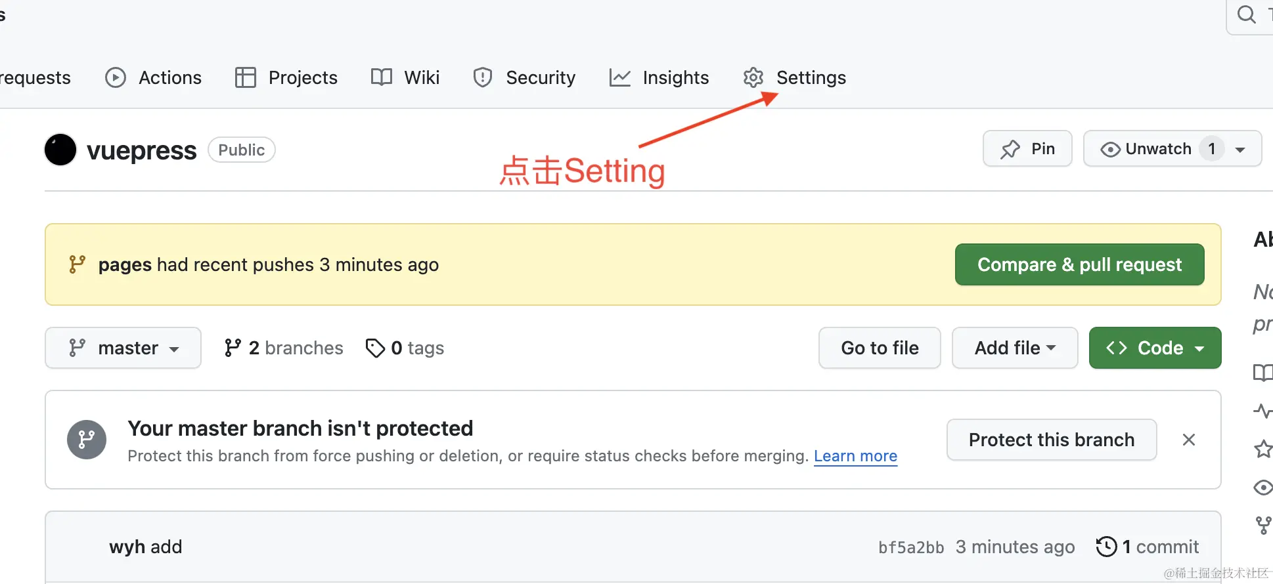Click the Settings gear icon
Image resolution: width=1273 pixels, height=584 pixels.
coord(753,77)
